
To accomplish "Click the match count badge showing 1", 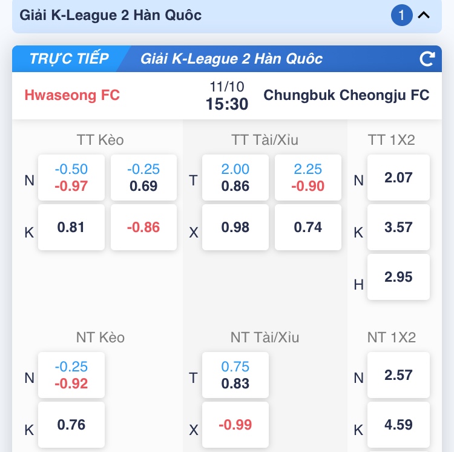I will point(401,15).
